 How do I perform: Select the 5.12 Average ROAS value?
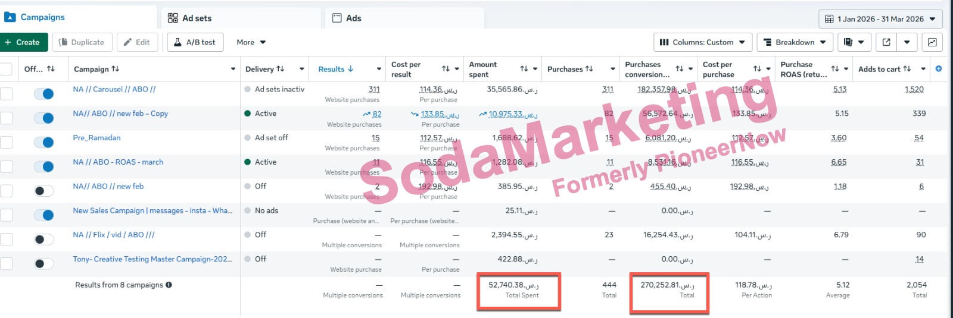(843, 285)
